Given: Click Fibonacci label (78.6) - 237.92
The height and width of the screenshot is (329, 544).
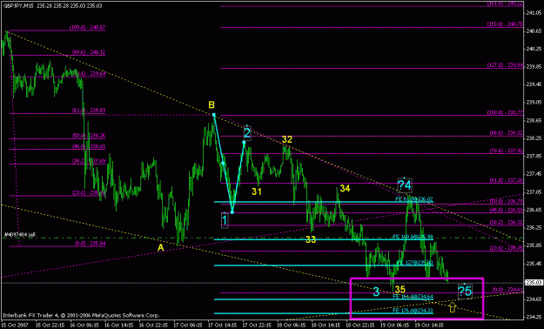Looking at the screenshot, I should 506,151.
